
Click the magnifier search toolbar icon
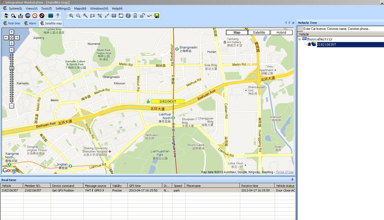pos(13,16)
